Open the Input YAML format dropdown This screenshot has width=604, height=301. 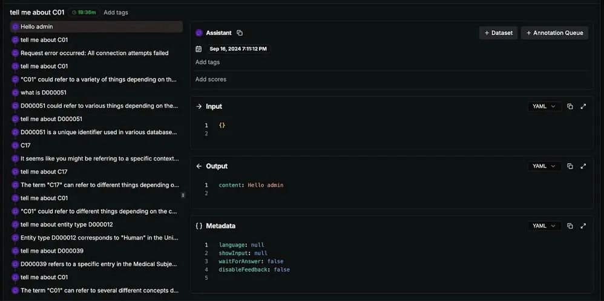point(544,106)
